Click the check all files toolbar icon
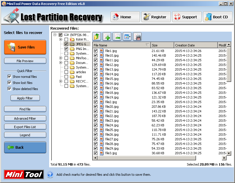This screenshot has width=235, height=183. click(107, 37)
